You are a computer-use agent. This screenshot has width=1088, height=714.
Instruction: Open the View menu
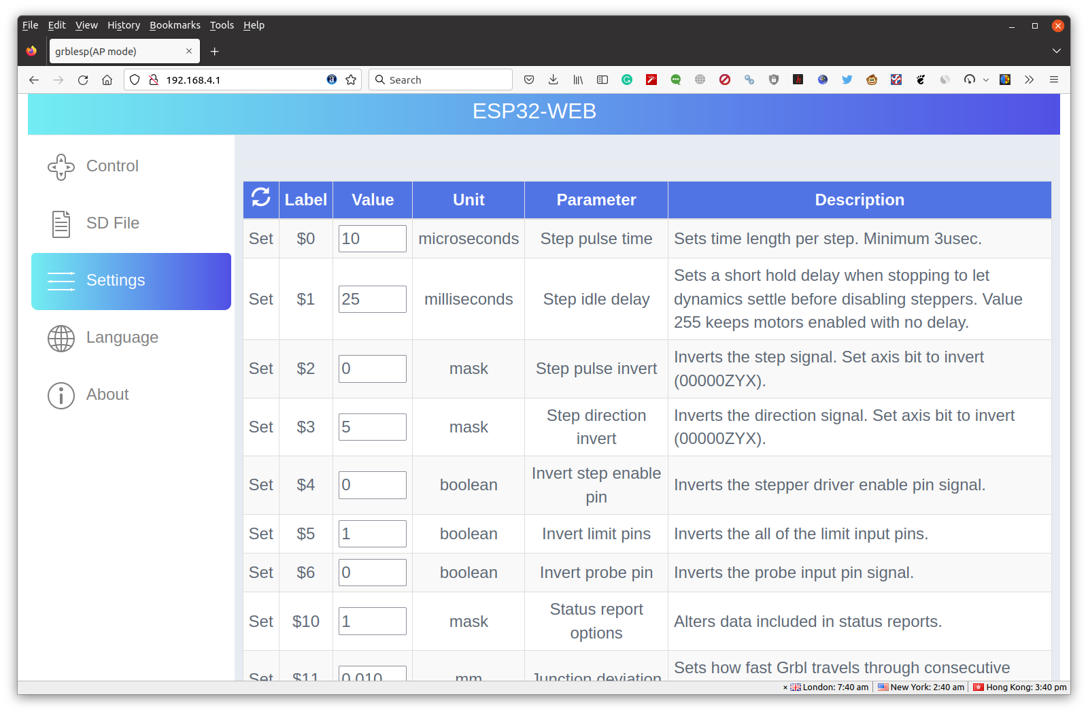pos(86,25)
